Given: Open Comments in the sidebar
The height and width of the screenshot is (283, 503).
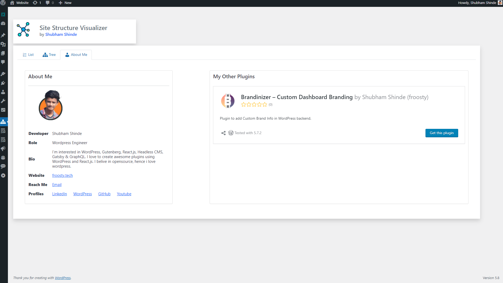Looking at the screenshot, I should coord(3,62).
